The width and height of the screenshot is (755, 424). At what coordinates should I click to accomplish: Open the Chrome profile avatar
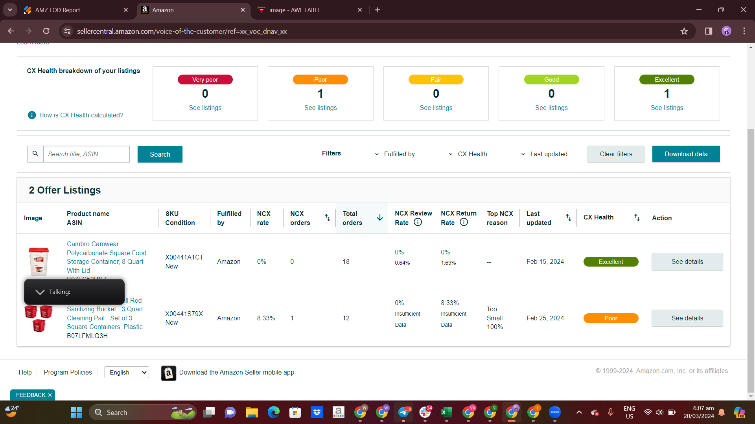tap(726, 31)
